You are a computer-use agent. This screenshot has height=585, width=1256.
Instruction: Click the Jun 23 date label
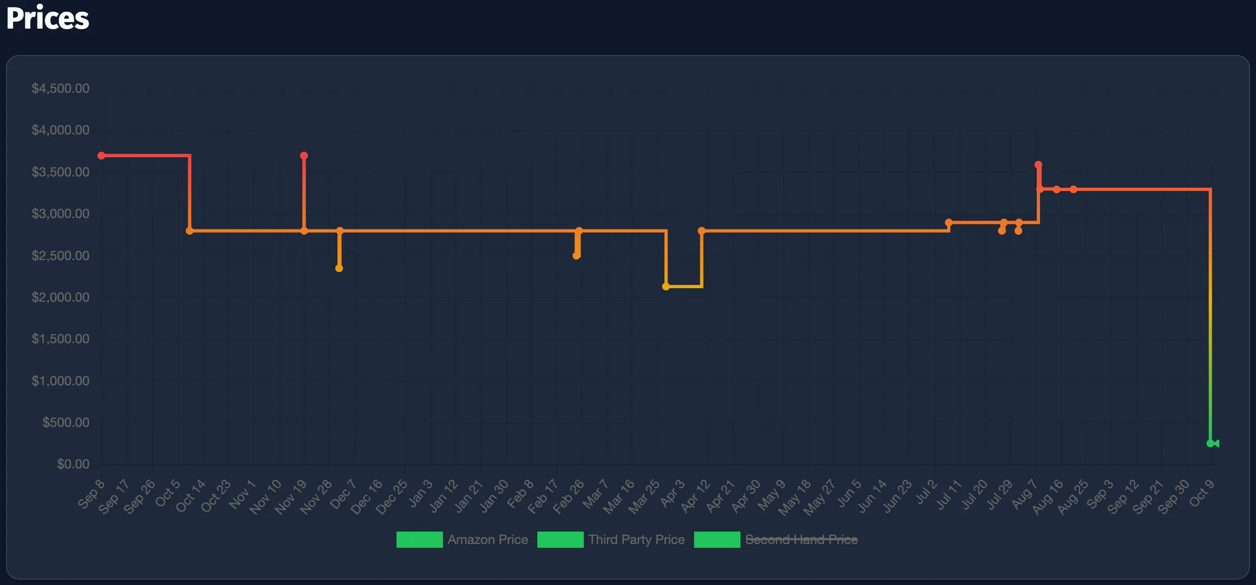(x=897, y=496)
